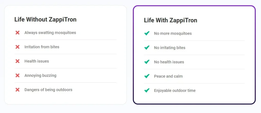
Task: Click the No health issues text
Action: [x=169, y=62]
